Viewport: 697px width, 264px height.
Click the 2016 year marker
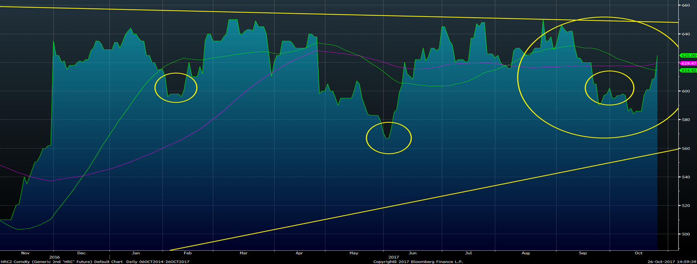pyautogui.click(x=54, y=257)
